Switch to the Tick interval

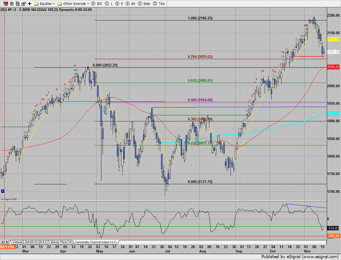(x=159, y=4)
